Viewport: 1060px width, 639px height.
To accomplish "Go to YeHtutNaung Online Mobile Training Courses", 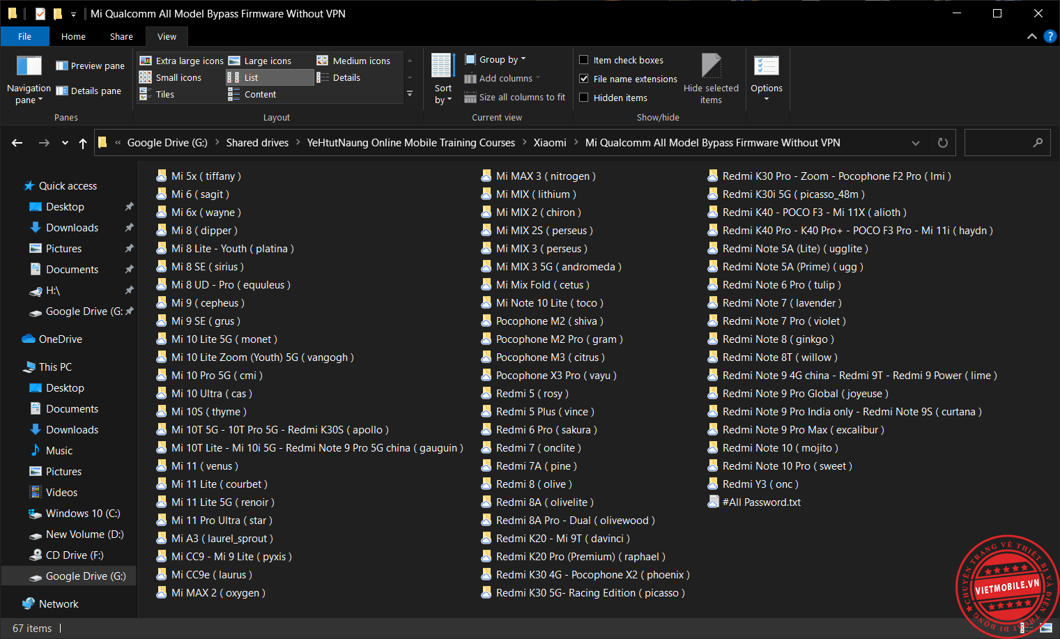I will (411, 142).
